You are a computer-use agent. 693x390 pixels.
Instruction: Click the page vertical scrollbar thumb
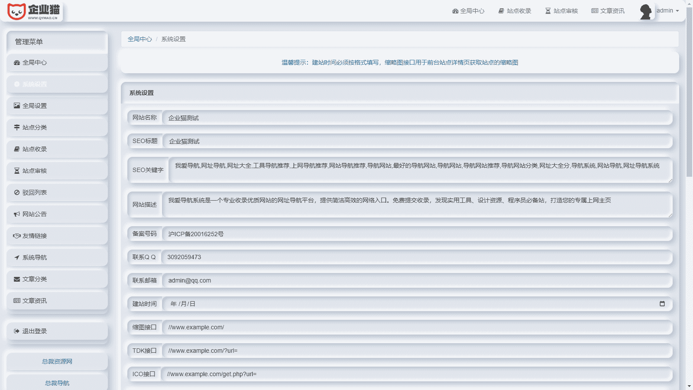click(689, 92)
